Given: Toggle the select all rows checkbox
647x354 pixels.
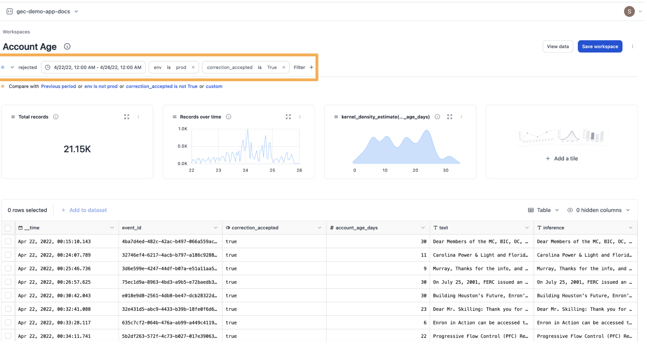Looking at the screenshot, I should pos(8,228).
